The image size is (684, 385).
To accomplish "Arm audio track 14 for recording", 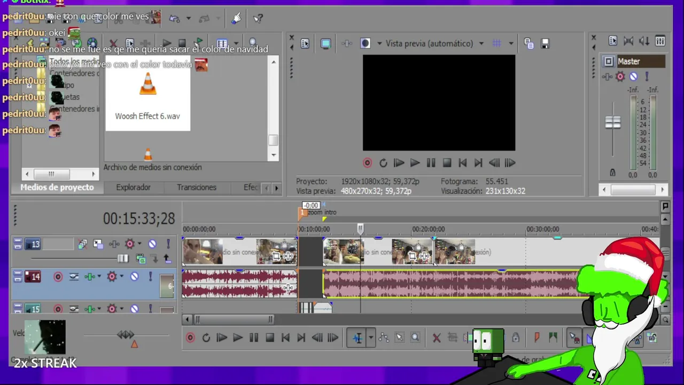I will (58, 276).
